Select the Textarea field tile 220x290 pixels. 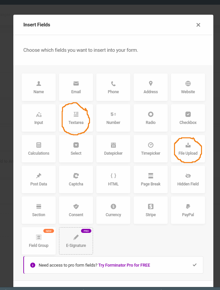[x=76, y=118]
